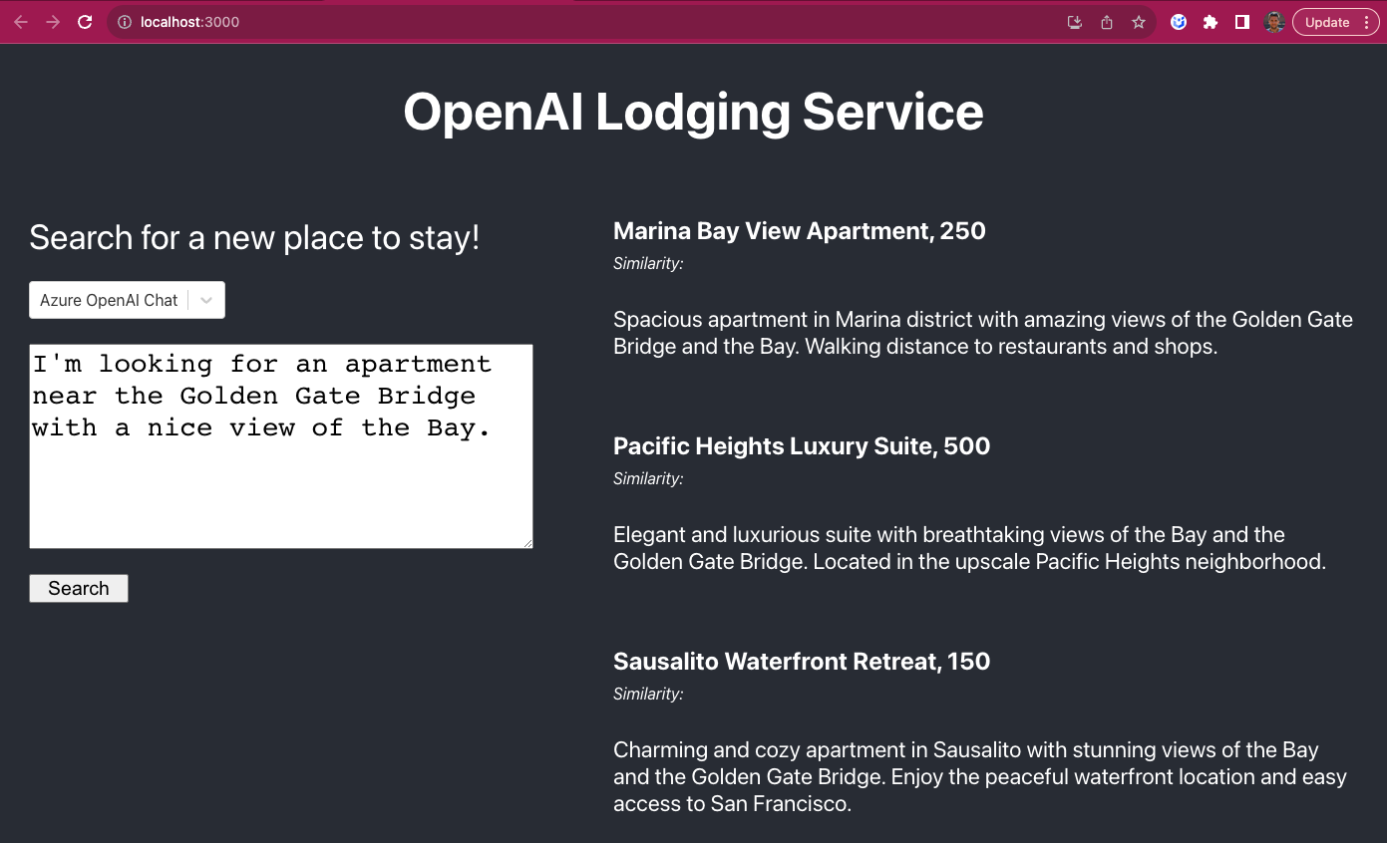Viewport: 1387px width, 843px height.
Task: Select the Marina Bay View Apartment listing
Action: pyautogui.click(x=798, y=230)
